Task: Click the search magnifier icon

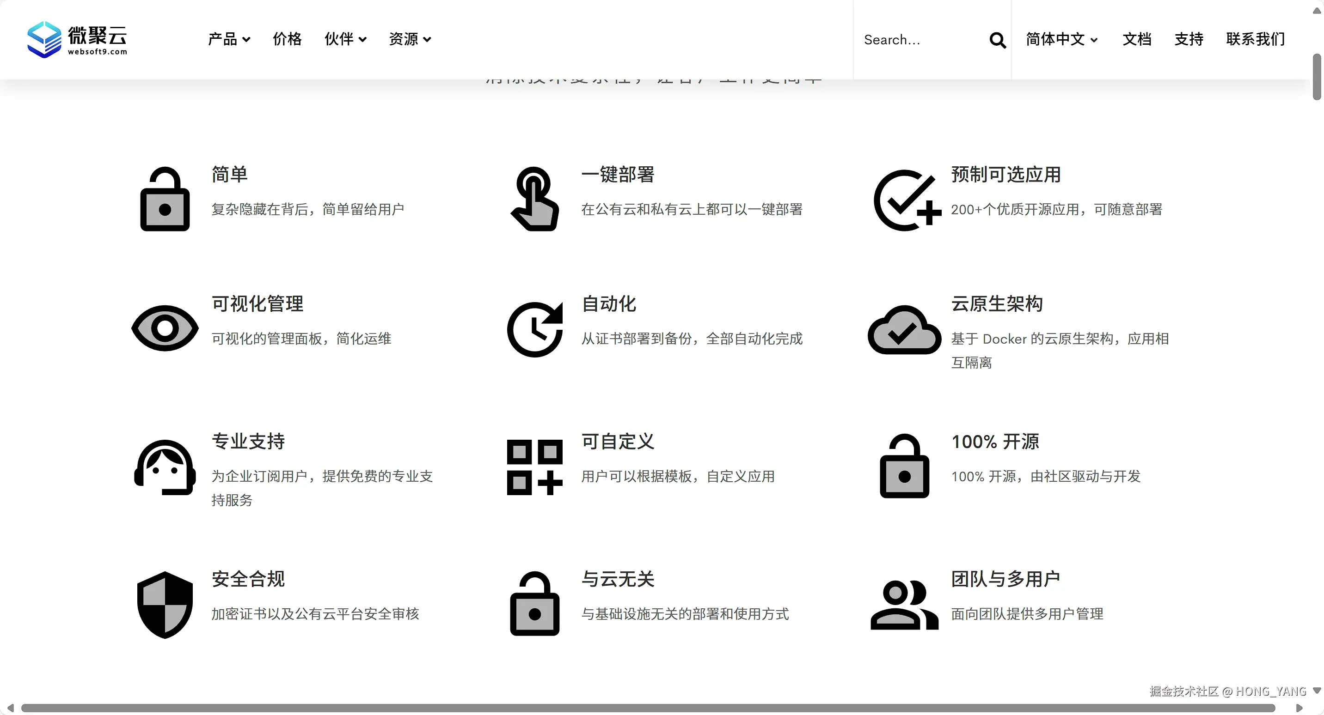Action: 997,40
